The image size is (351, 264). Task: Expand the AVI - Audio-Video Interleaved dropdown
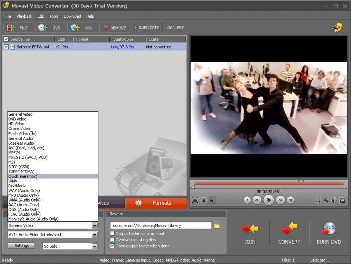click(94, 234)
